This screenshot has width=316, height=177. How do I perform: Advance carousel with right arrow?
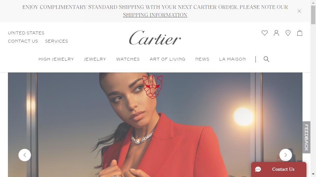click(x=286, y=155)
